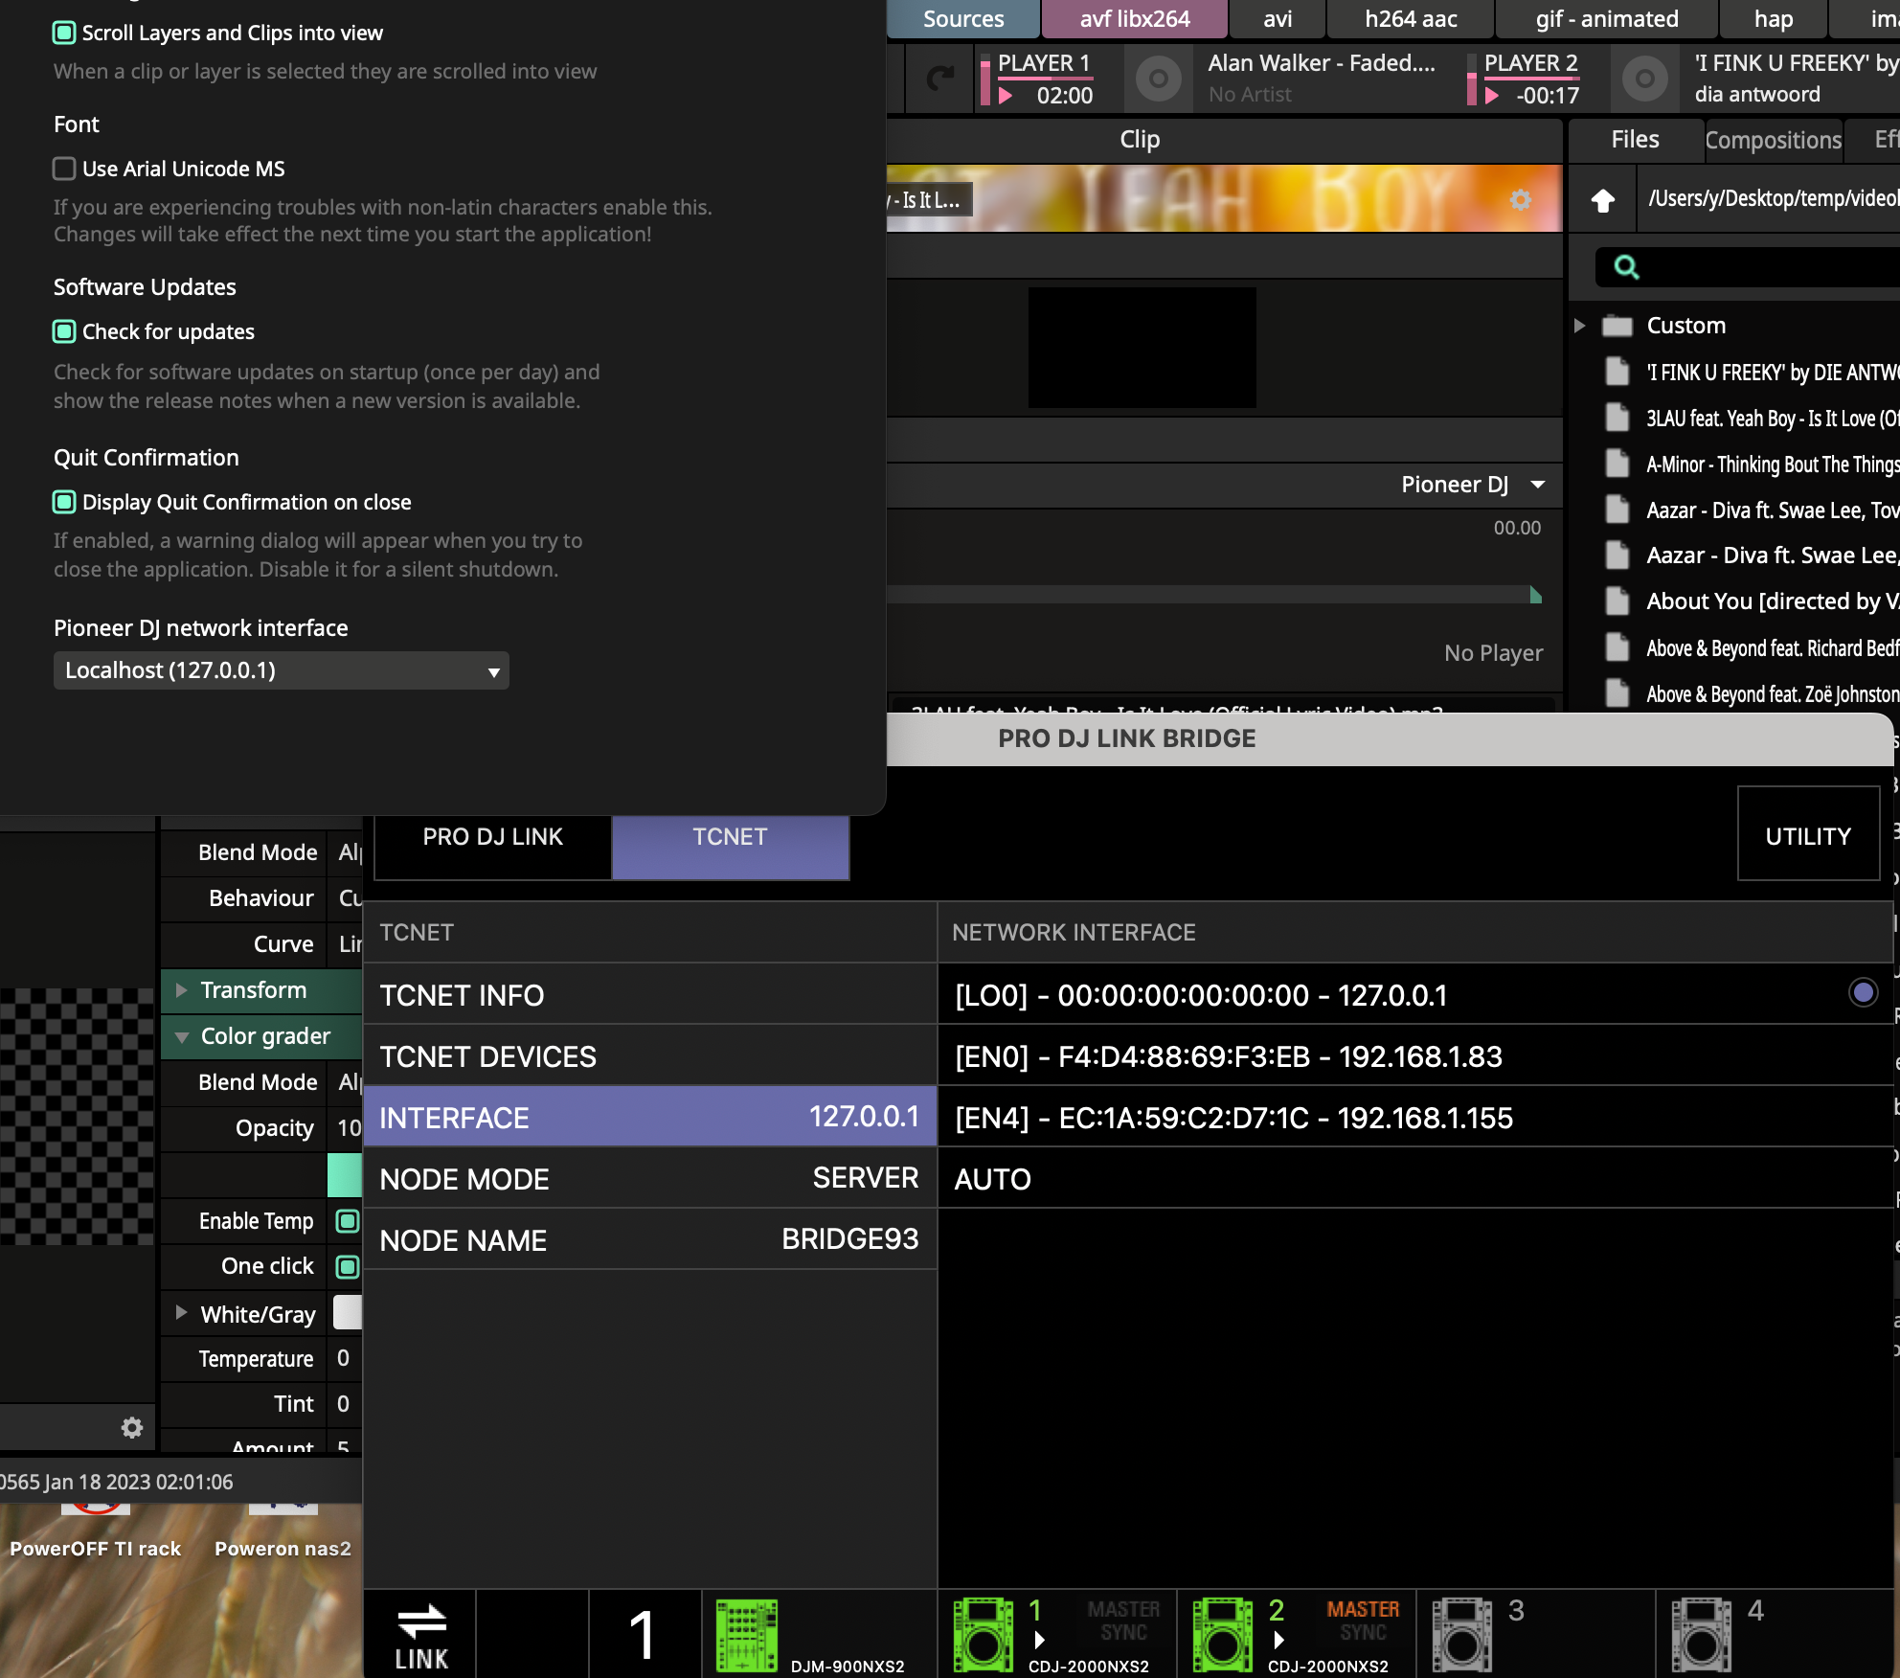Click the player 3 CDJ deck icon
This screenshot has width=1900, height=1678.
pos(1461,1635)
